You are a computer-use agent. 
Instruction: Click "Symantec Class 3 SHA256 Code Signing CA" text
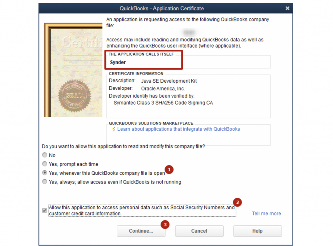163,103
